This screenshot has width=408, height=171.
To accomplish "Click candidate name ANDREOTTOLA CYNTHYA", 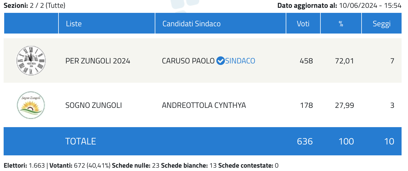I will (x=204, y=105).
